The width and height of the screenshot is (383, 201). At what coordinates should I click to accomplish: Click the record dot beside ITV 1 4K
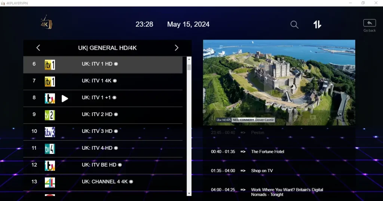115,81
